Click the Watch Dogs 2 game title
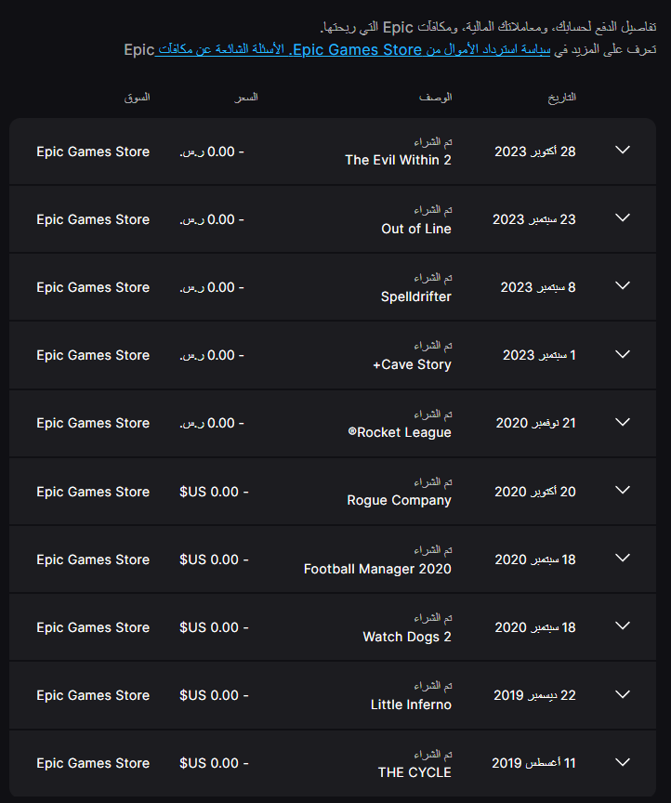Viewport: 671px width, 803px height. coord(406,637)
